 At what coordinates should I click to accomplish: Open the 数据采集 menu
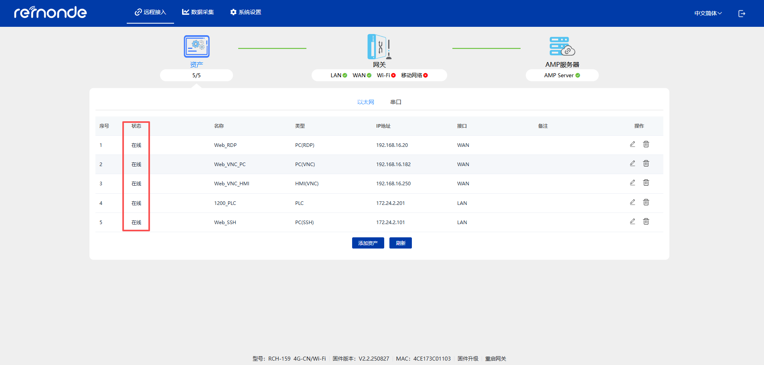point(198,12)
